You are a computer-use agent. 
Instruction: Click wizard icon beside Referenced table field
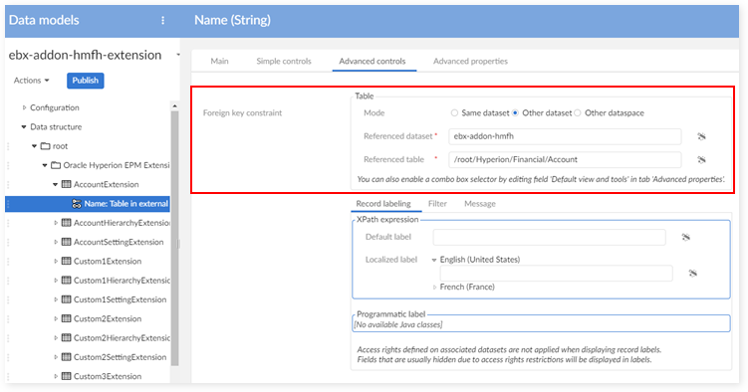tap(701, 159)
